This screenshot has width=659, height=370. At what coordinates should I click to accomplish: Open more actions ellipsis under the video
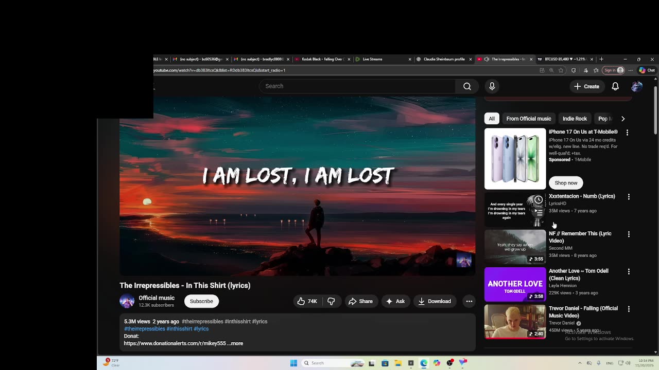coord(469,301)
